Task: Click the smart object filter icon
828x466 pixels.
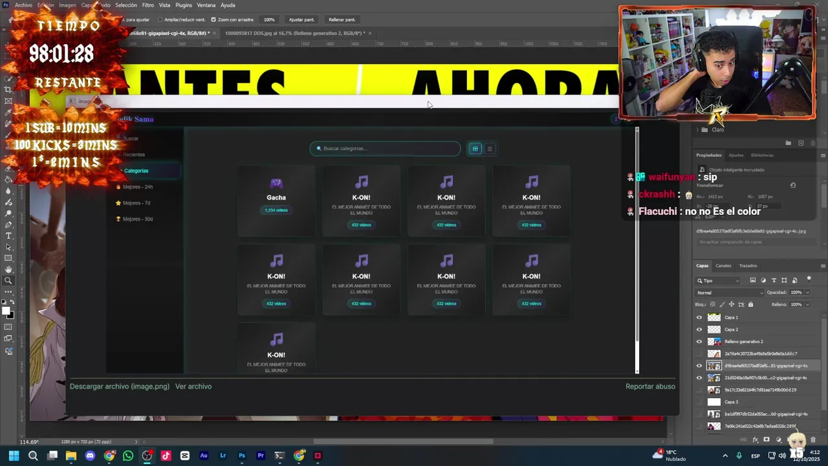Action: (x=794, y=280)
